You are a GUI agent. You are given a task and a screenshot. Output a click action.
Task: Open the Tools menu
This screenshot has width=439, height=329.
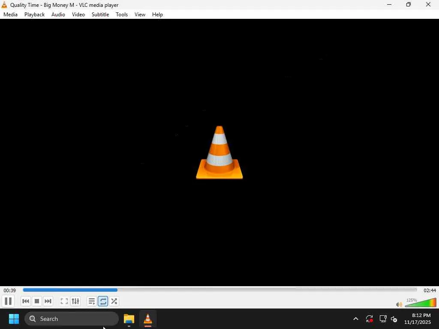point(122,15)
